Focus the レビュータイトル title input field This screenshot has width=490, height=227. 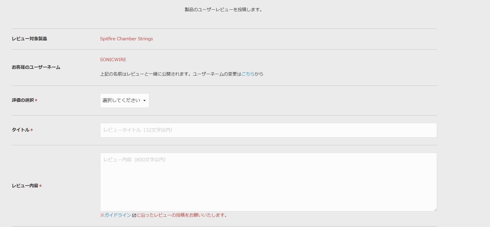[268, 130]
